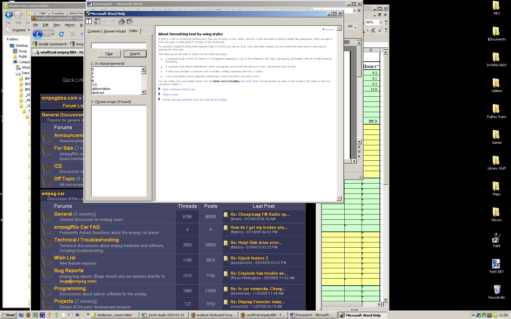Click the Tile windows icon in Word Help toolbar

point(89,21)
